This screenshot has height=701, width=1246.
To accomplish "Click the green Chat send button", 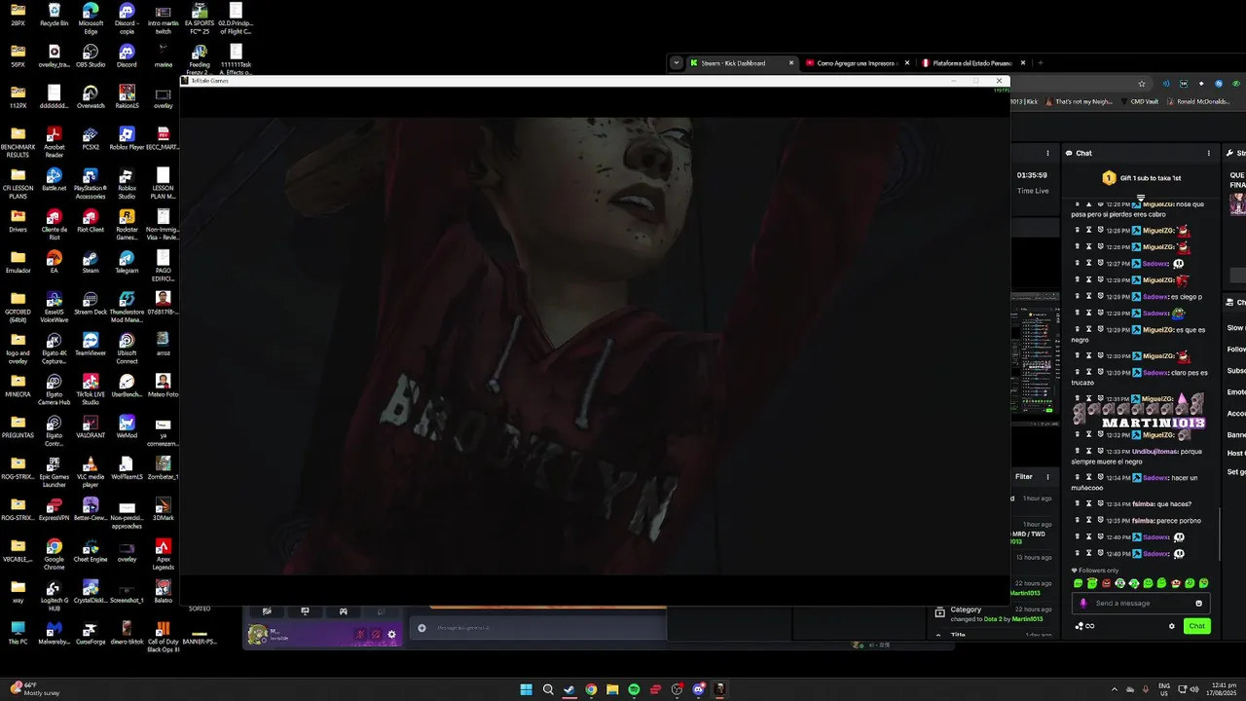I will pyautogui.click(x=1197, y=626).
